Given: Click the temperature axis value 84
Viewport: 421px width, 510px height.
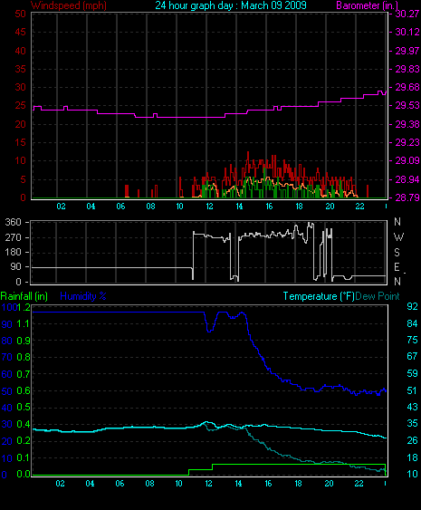Looking at the screenshot, I should pos(412,323).
